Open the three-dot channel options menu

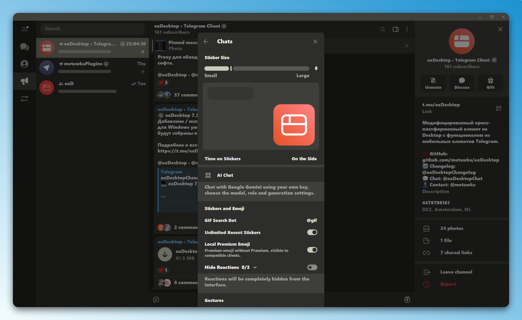407,29
